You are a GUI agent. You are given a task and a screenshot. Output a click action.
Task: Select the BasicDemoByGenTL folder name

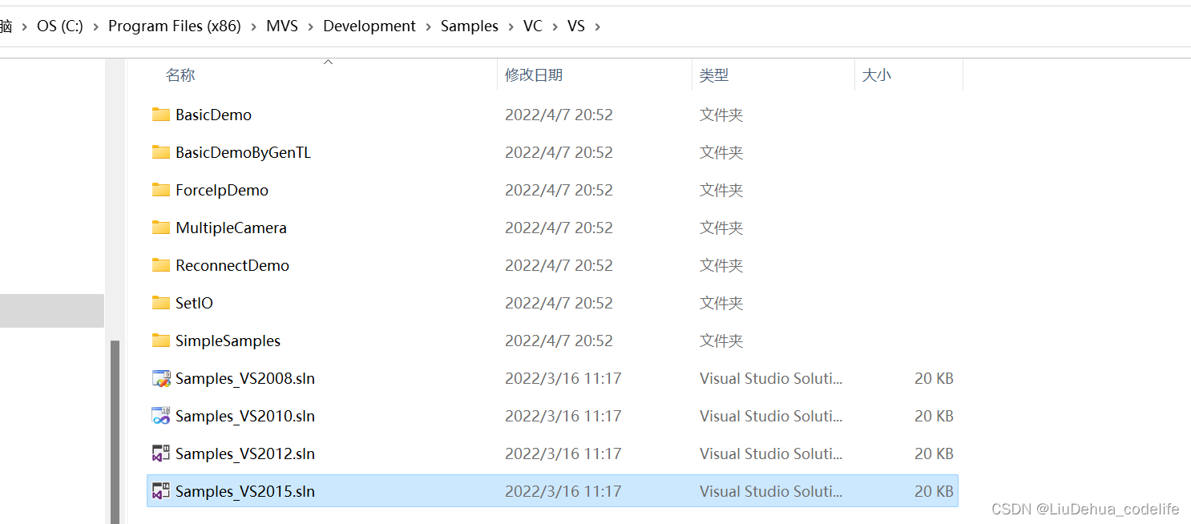click(x=243, y=152)
